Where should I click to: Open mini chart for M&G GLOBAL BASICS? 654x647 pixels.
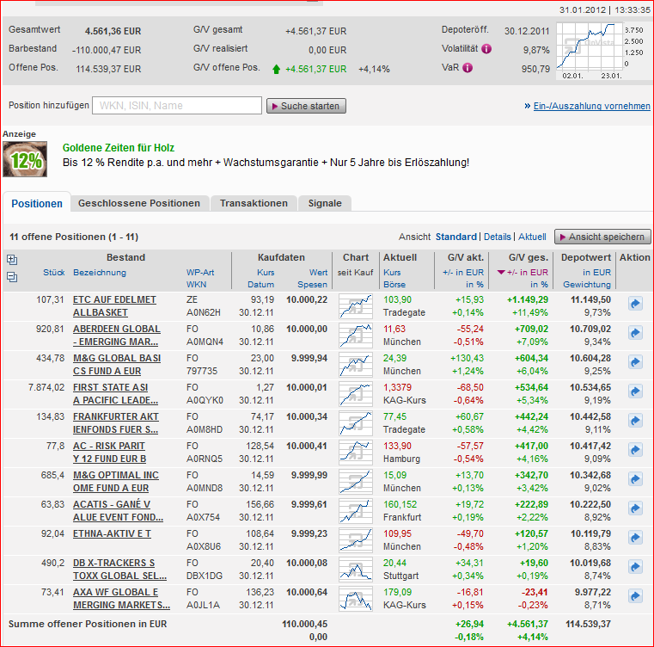356,365
